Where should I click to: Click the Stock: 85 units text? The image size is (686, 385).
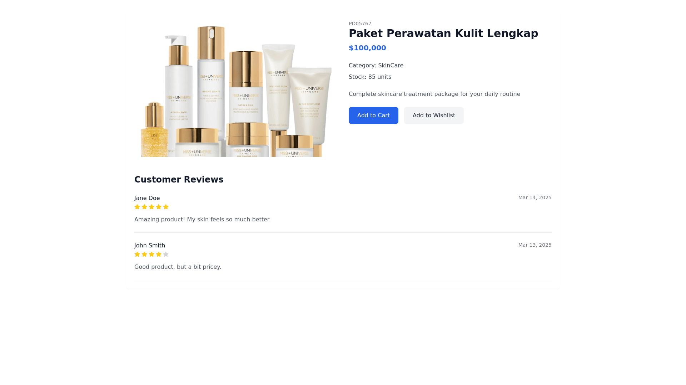(x=370, y=77)
